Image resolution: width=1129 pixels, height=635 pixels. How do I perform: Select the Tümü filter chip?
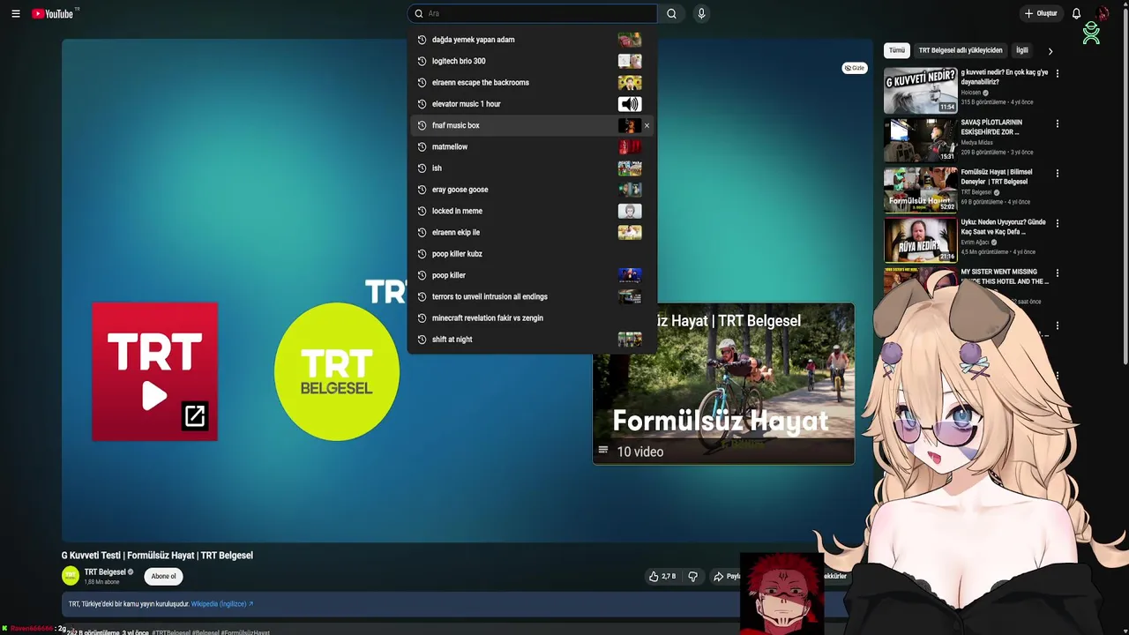pos(897,50)
